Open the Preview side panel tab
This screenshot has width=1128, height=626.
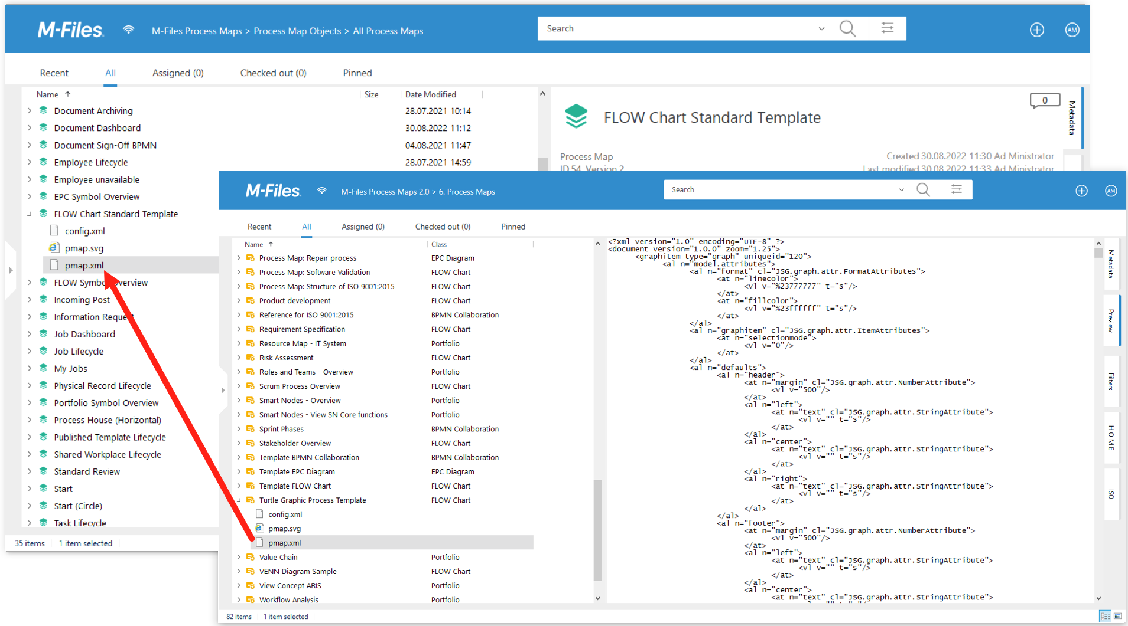click(x=1111, y=320)
